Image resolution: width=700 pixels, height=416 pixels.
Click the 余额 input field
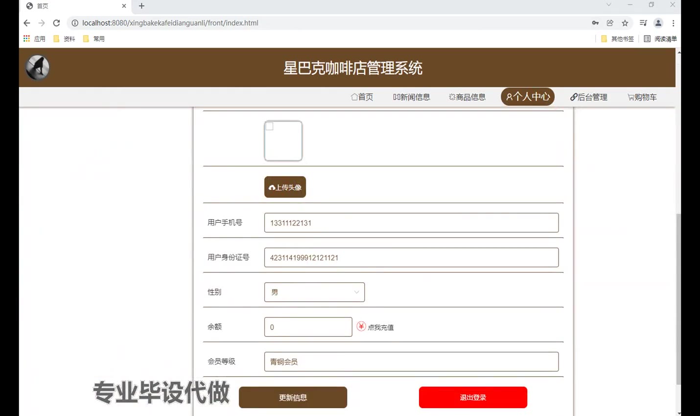point(308,327)
